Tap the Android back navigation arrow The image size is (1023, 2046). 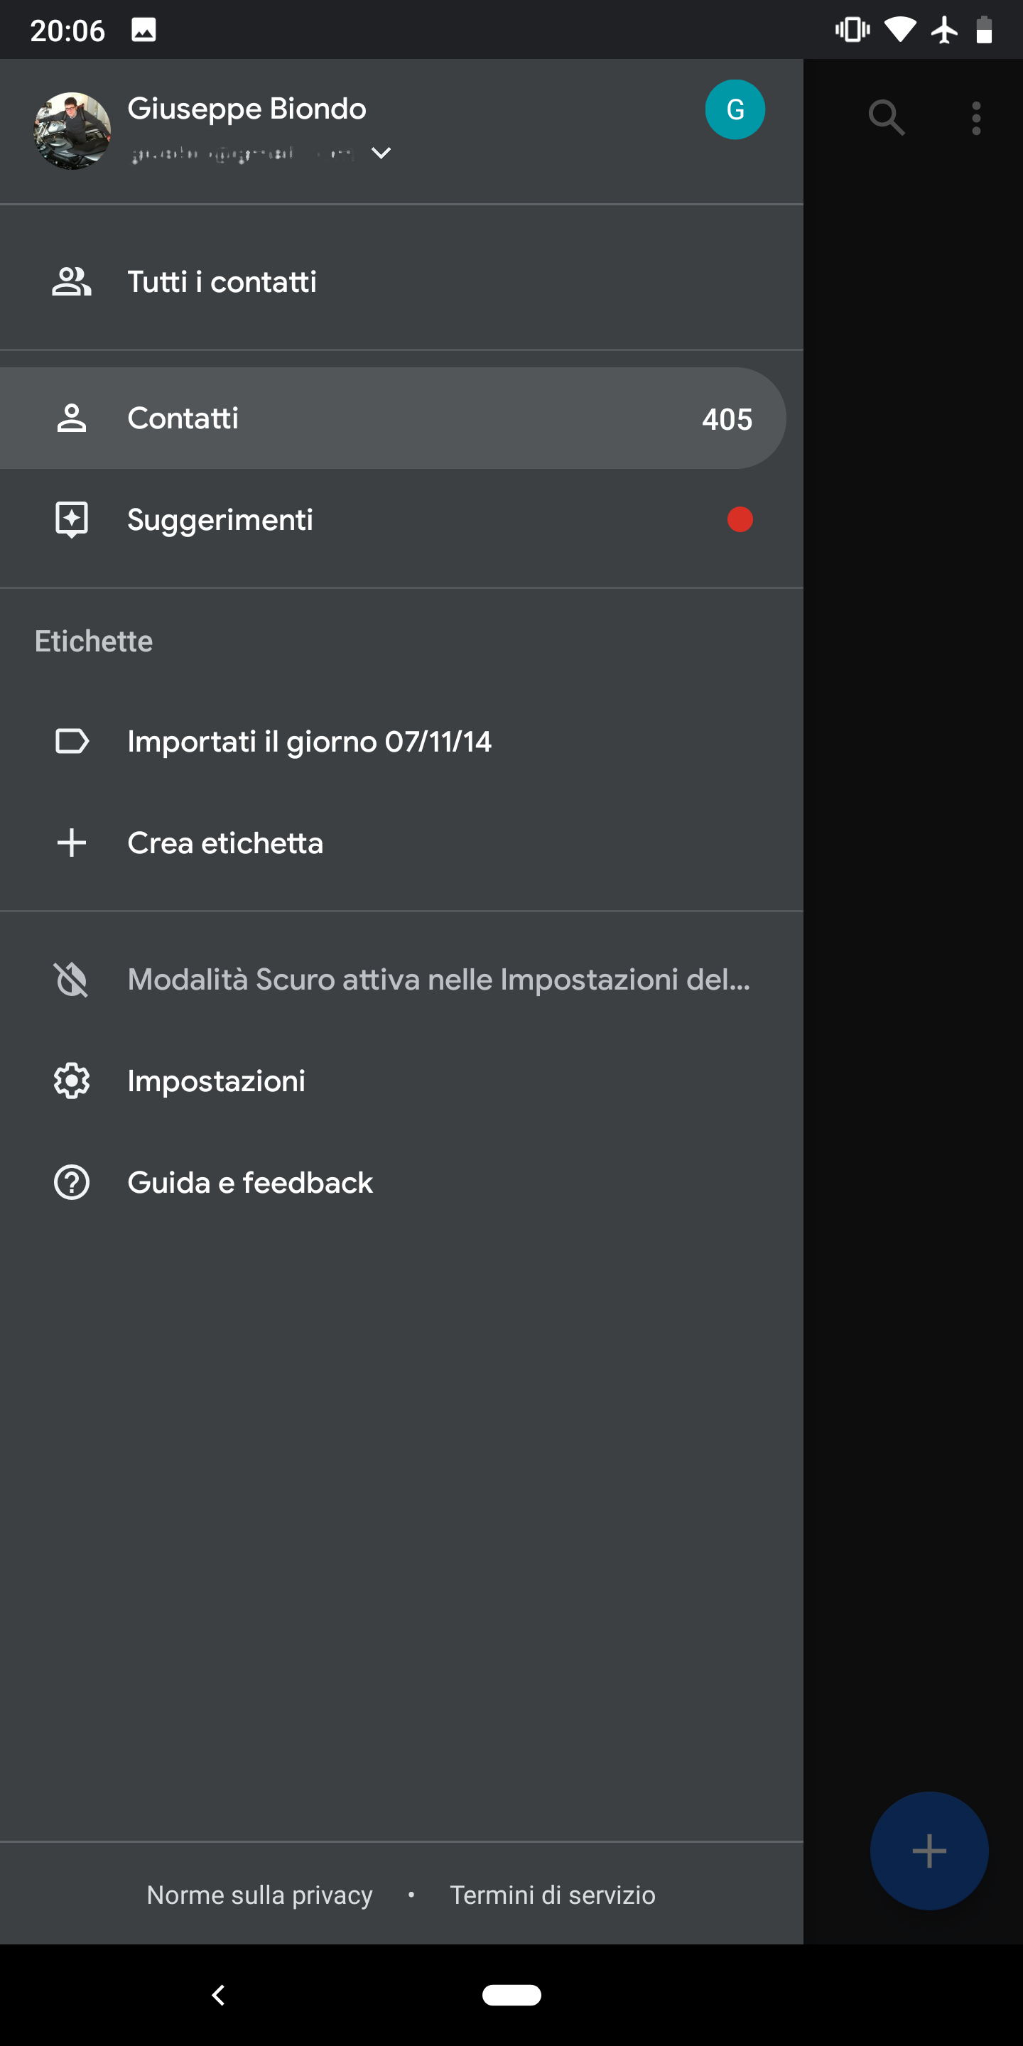pos(218,1994)
